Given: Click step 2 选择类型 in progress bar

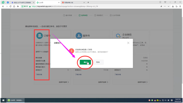Looking at the screenshot, I should coord(83,15).
